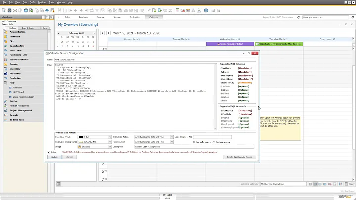Click the Export to Excel icon
Viewport: 356px width, 200px height.
31,10
